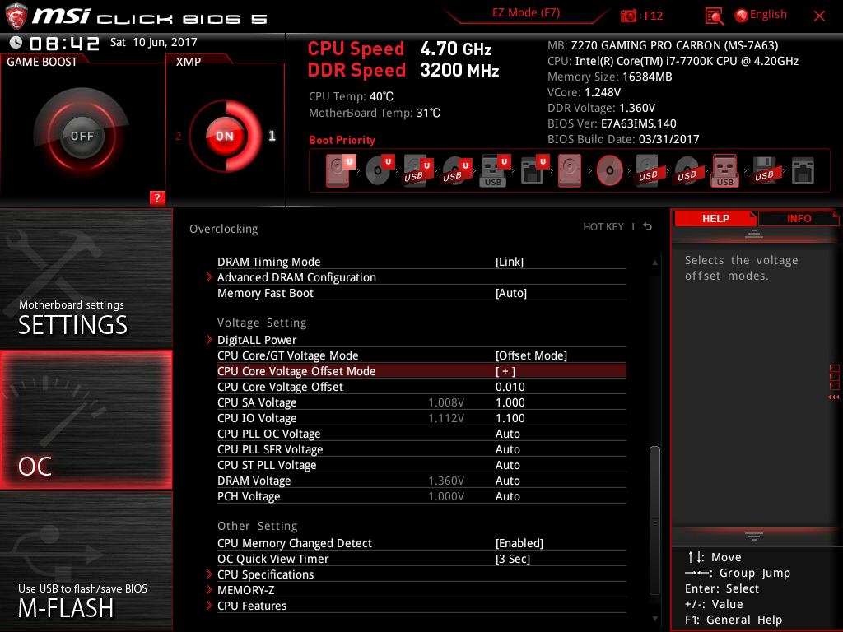Viewport: 843px width, 632px height.
Task: Click the 08:42 system clock
Action: [x=64, y=44]
